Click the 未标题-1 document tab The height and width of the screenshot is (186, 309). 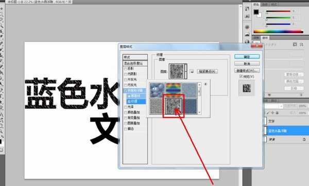40,2
